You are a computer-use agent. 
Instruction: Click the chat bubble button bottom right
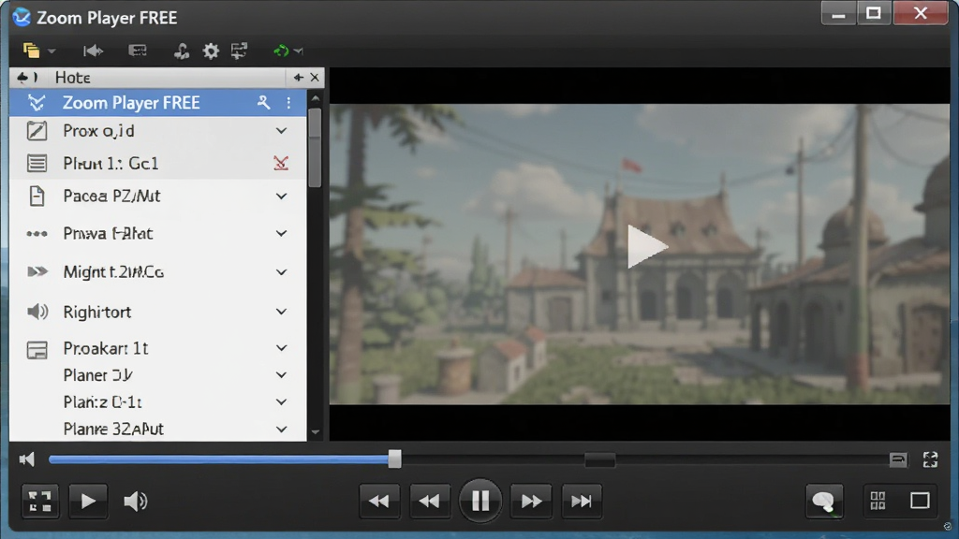824,502
